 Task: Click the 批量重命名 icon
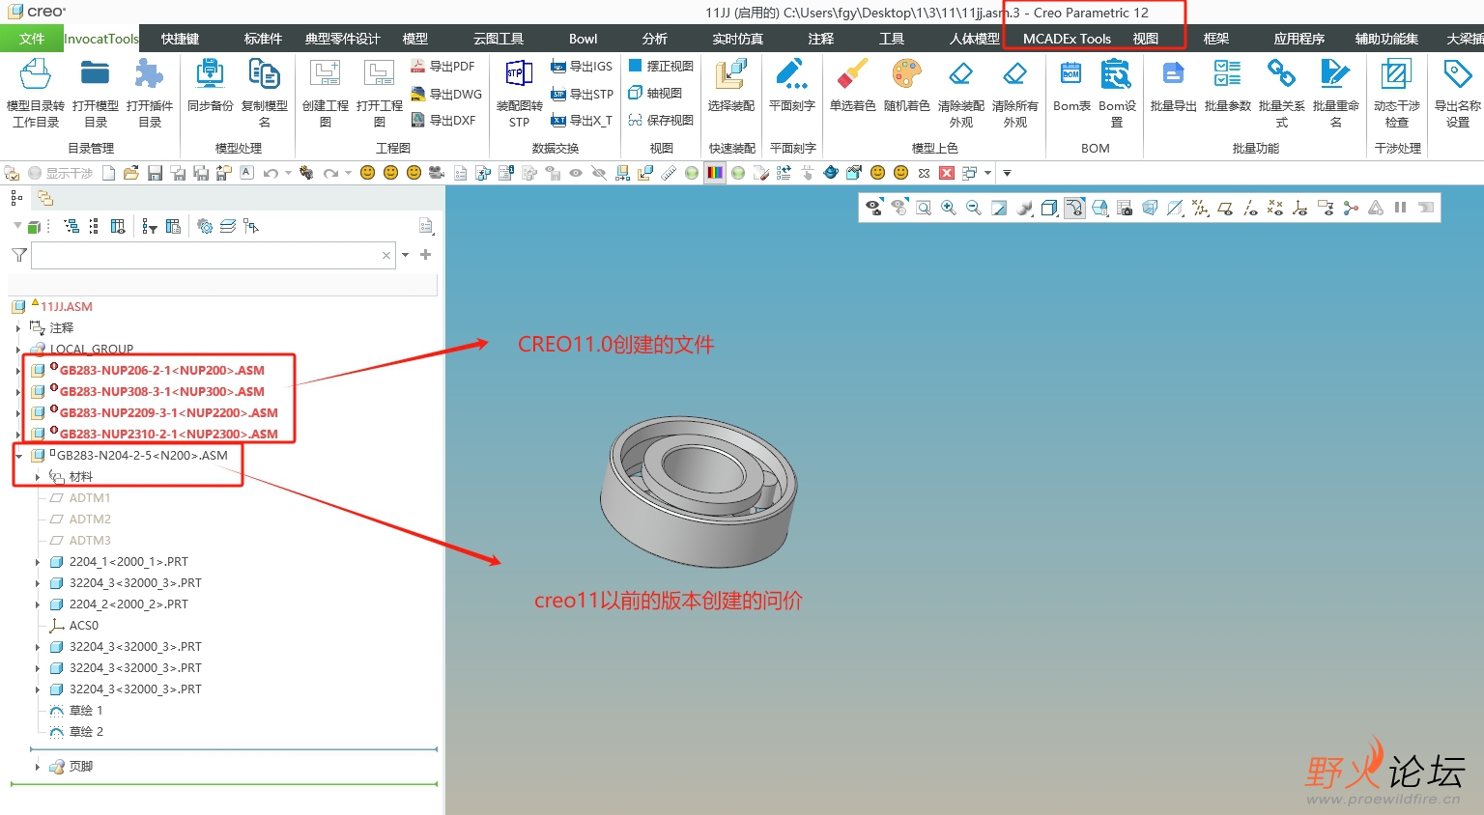point(1335,74)
